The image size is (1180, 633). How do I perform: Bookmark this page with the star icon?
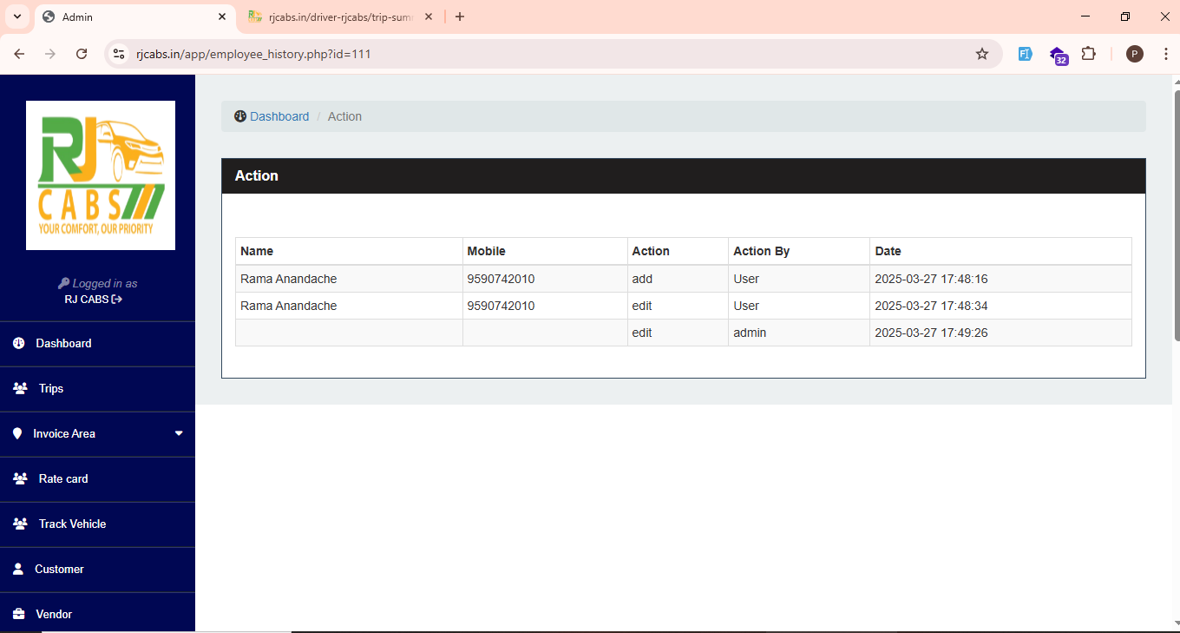point(982,54)
